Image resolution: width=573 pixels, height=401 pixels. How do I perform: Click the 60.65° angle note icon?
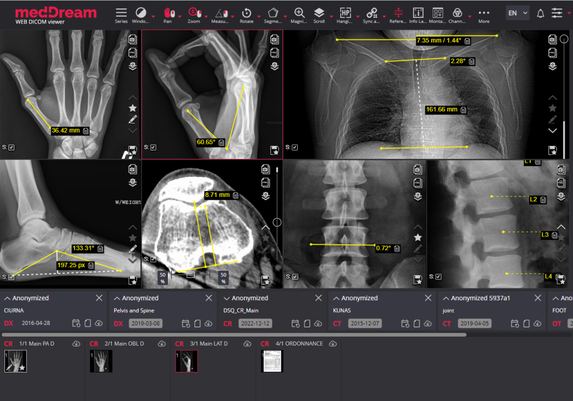(221, 143)
